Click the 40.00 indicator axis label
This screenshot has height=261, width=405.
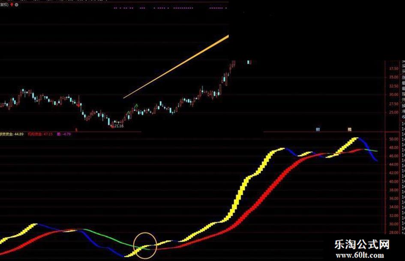tap(393, 182)
